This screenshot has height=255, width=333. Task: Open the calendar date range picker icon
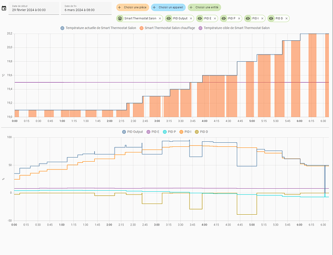(4, 8)
